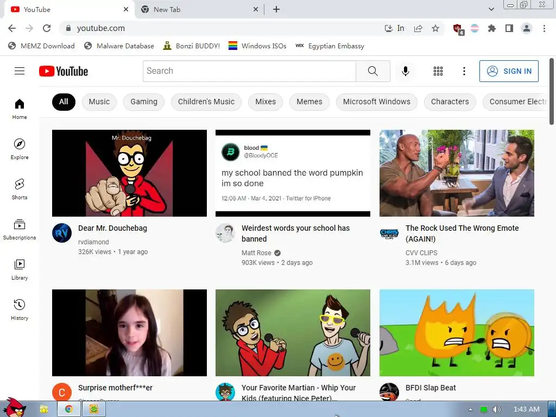Screen dimensions: 556x417
Task: Click the SIGN IN button
Action: click(509, 71)
